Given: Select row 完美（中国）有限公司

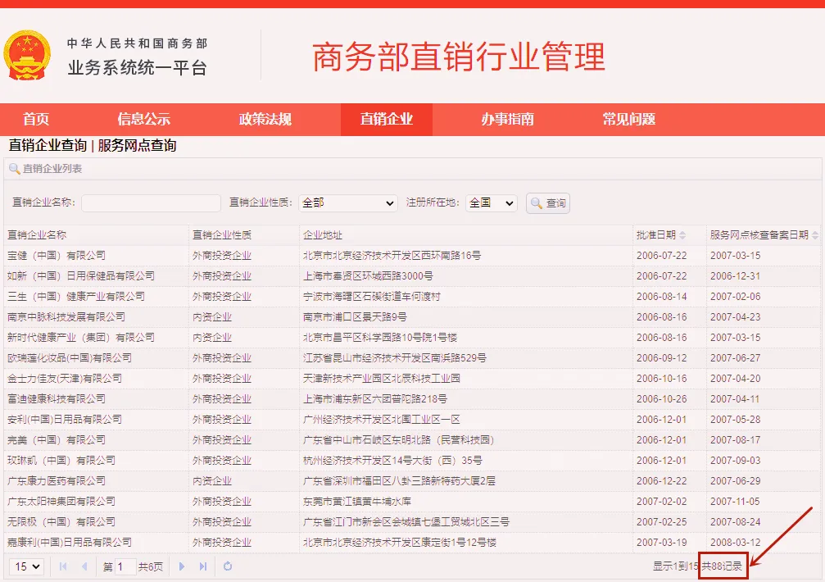Looking at the screenshot, I should pyautogui.click(x=413, y=440).
